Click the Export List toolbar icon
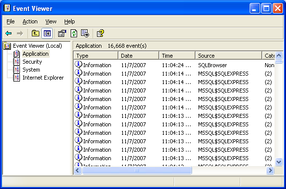The height and width of the screenshot is (189, 286). point(85,33)
